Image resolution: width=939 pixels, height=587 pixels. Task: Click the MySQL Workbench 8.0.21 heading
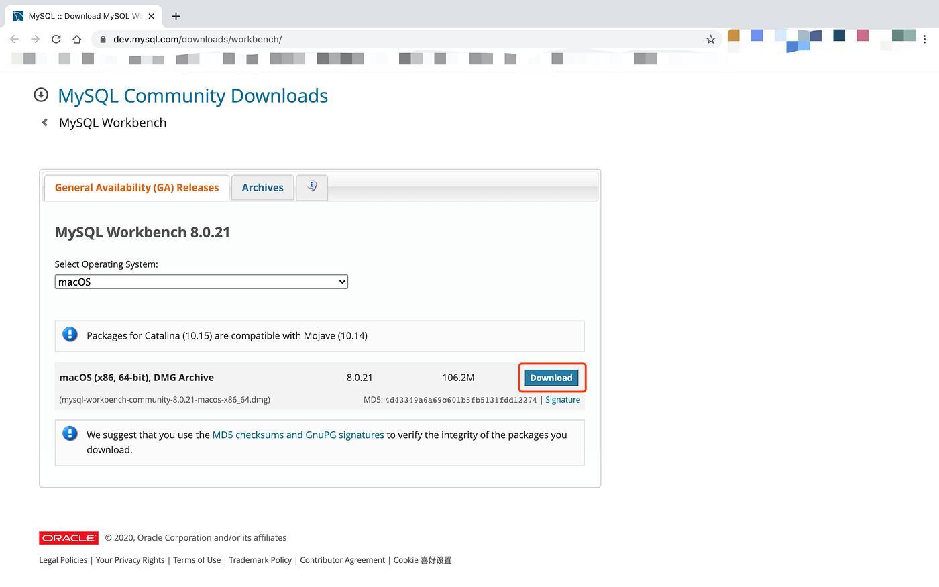(142, 232)
